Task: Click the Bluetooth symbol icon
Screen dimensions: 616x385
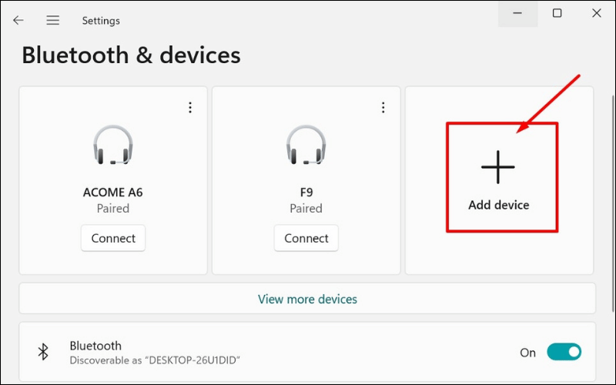Action: pos(43,352)
